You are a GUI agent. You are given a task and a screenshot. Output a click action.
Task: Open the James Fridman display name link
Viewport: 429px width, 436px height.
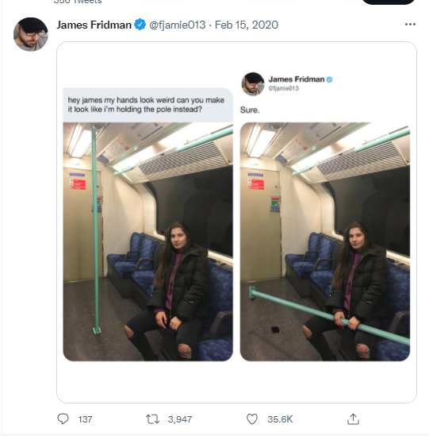[x=94, y=25]
